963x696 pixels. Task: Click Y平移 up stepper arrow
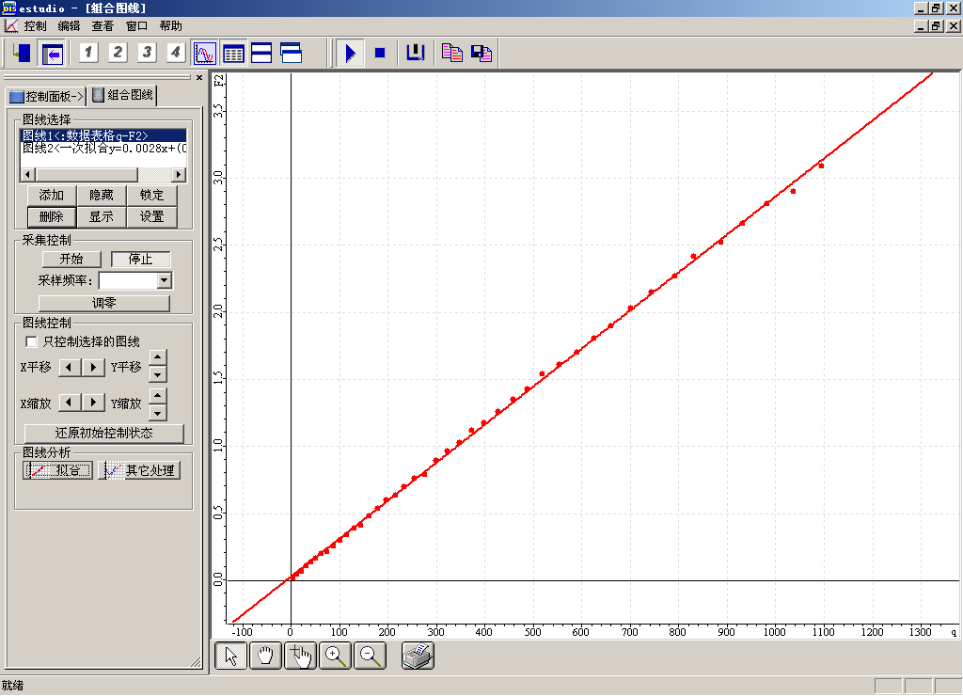[158, 357]
